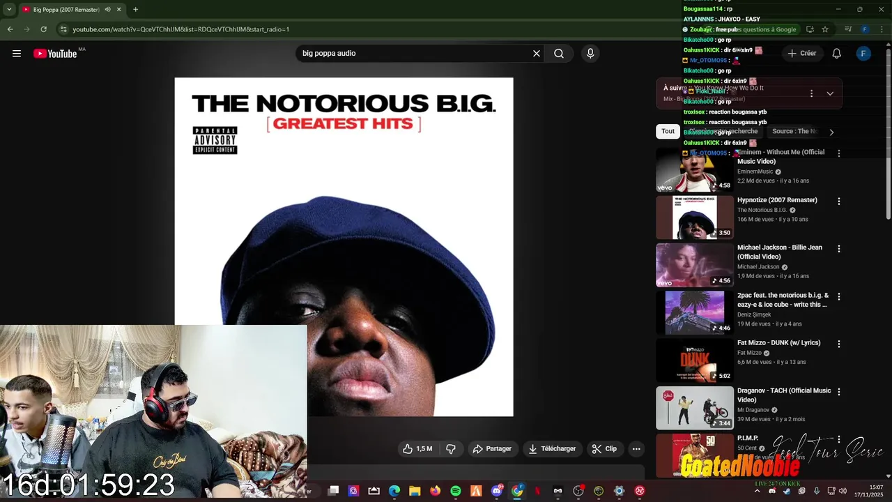The width and height of the screenshot is (892, 502).
Task: Visit the Deniz Şimşek channel name
Action: click(x=754, y=314)
